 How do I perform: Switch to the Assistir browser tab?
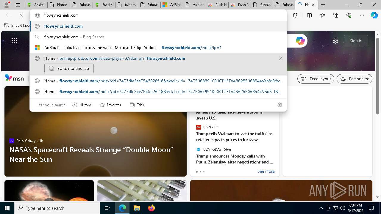click(36, 5)
